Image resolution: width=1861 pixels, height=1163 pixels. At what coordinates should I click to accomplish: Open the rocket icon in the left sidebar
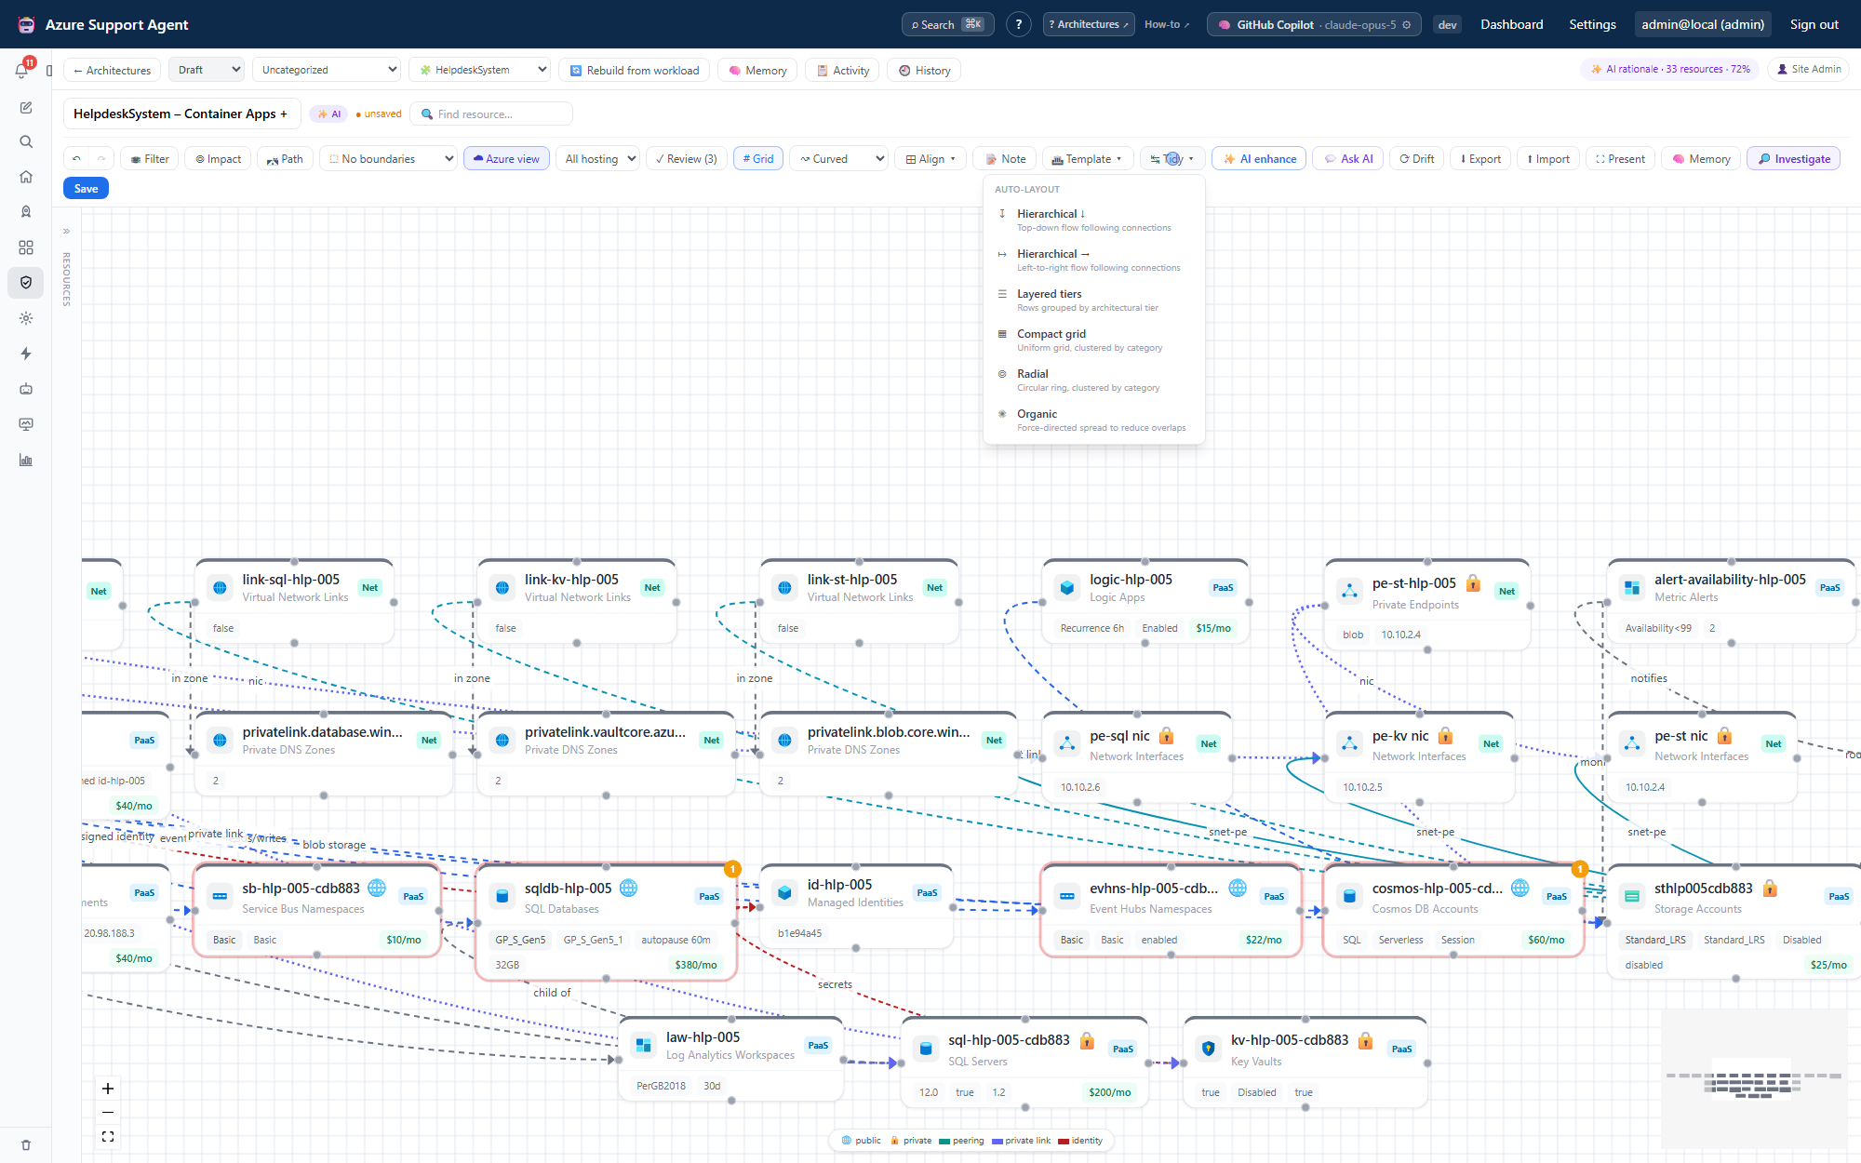26,212
